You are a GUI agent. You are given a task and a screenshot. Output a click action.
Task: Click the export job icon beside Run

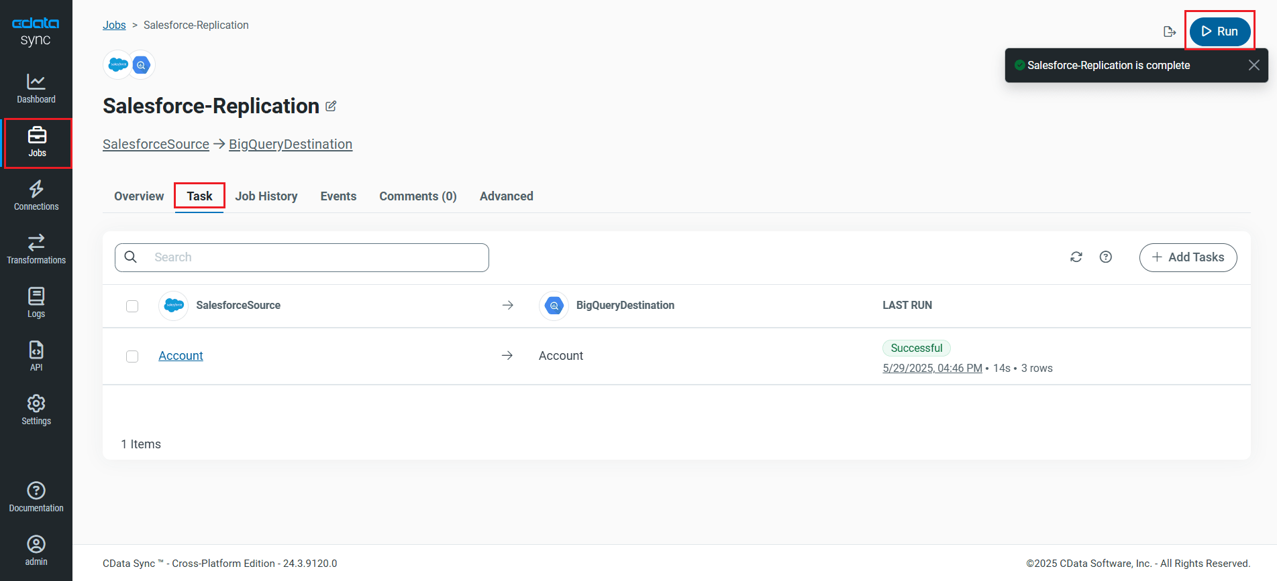coord(1170,31)
